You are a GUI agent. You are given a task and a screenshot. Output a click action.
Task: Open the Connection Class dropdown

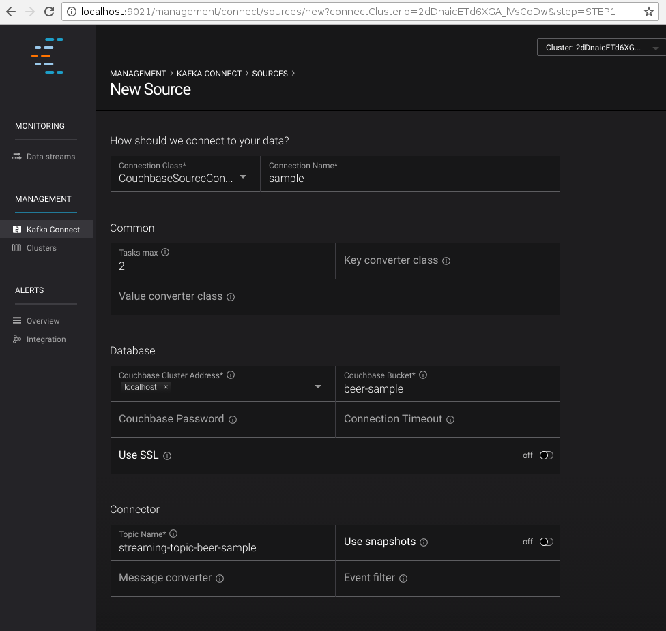point(243,177)
